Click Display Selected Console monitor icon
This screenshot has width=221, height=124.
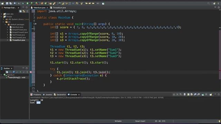(x=206, y=94)
